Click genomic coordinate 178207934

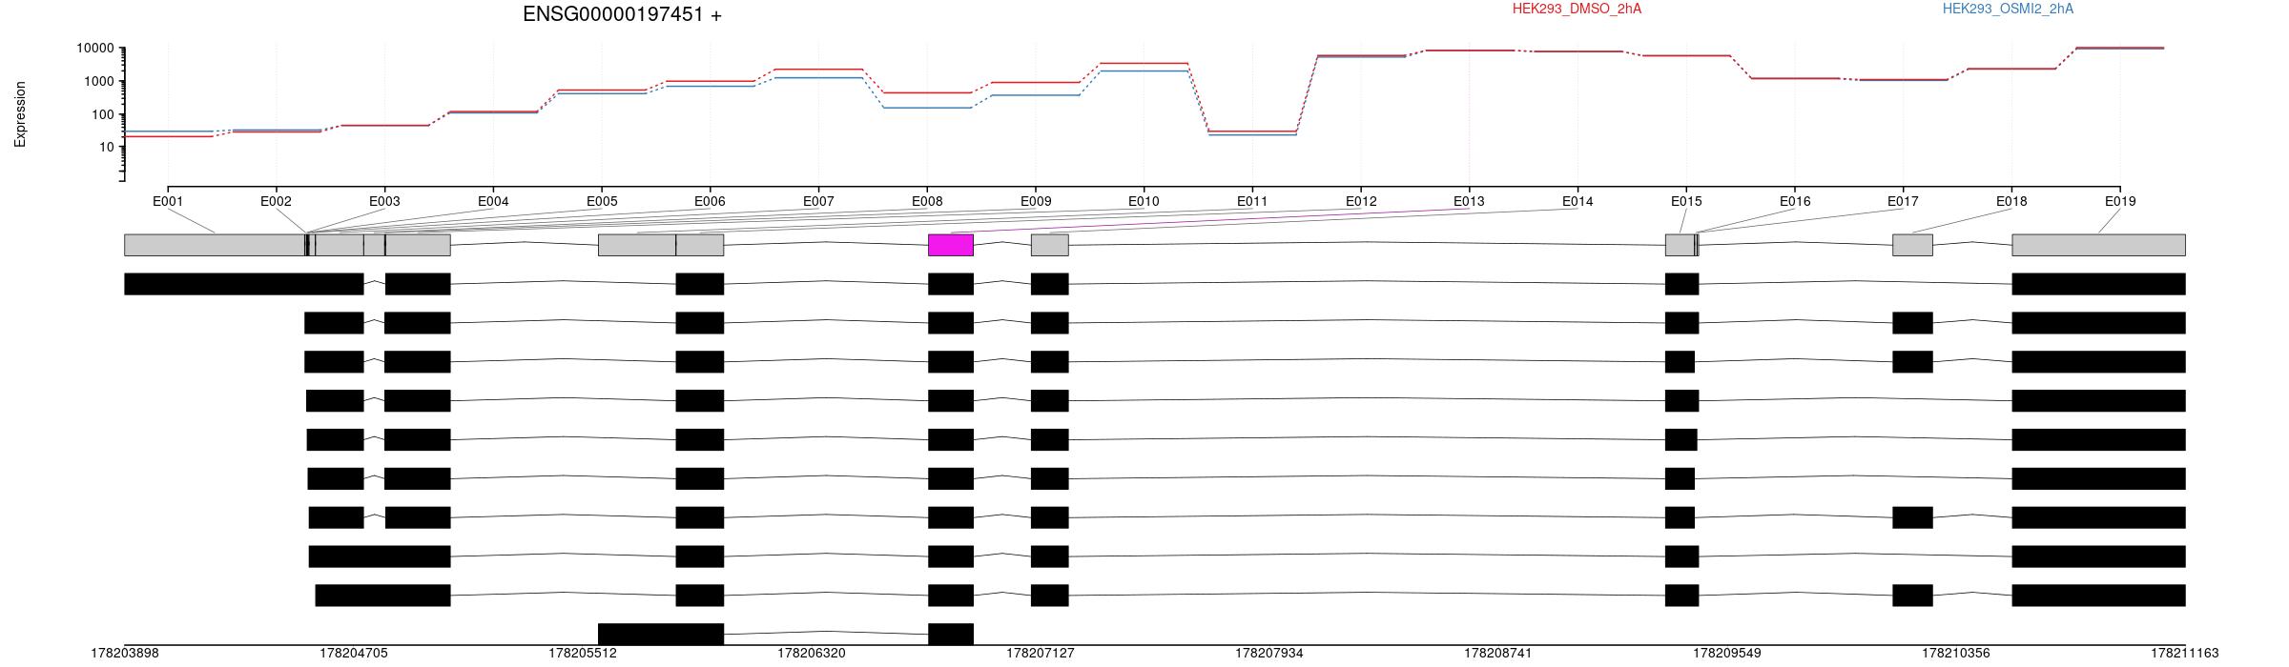point(1269,654)
